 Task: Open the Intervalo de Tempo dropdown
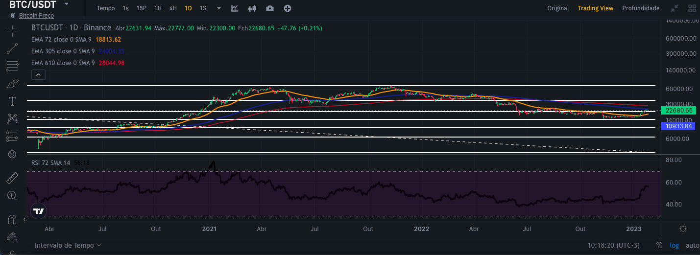(x=68, y=245)
